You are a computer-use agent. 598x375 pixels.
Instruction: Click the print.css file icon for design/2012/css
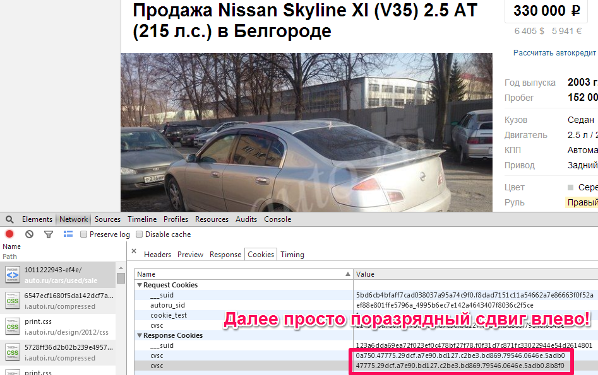point(12,326)
